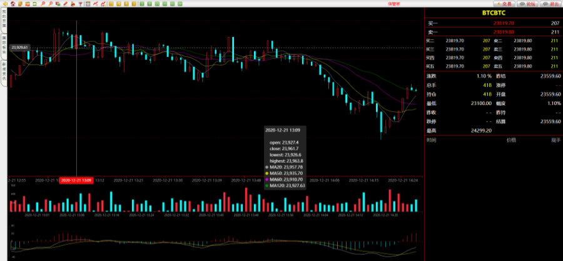Click the first magnifier zoom icon
Screen dimensions: 563x261
42,4
